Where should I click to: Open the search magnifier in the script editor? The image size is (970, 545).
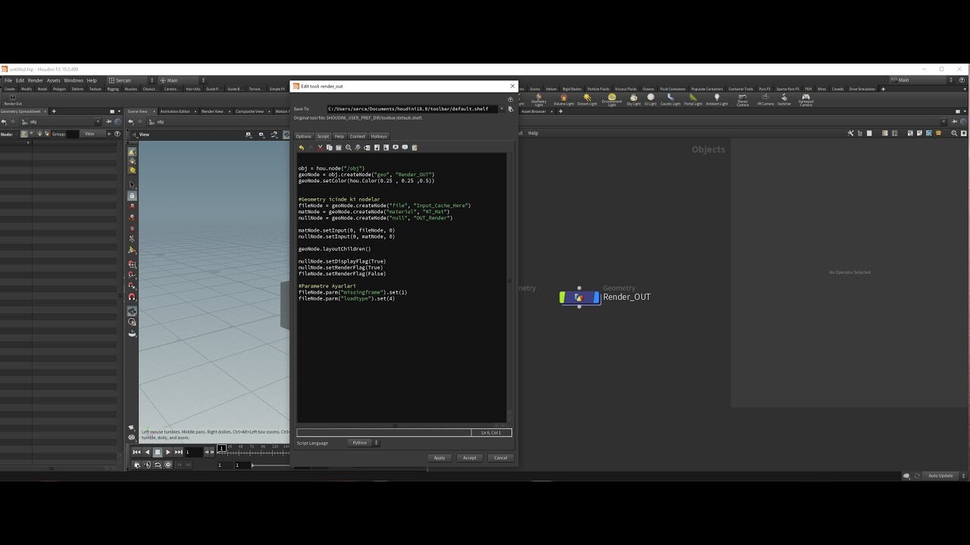click(x=348, y=148)
